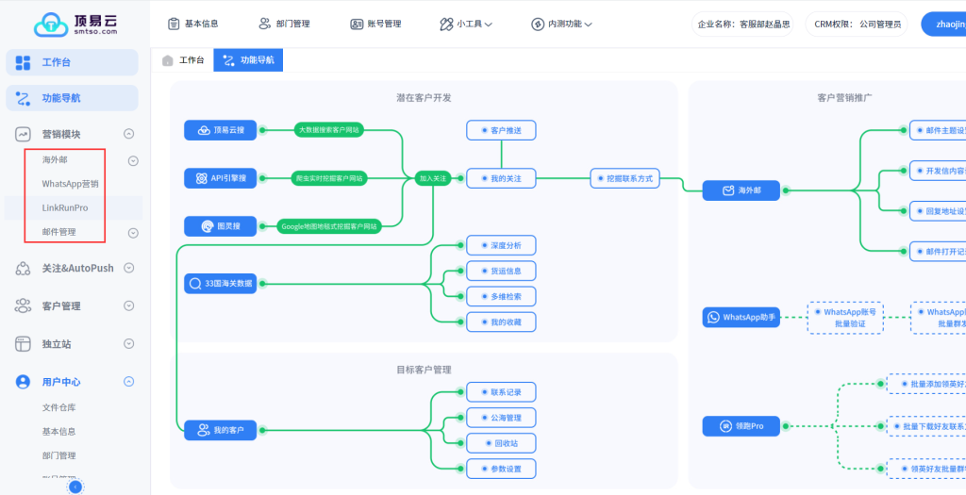Expand the 客户管理 sidebar section
This screenshot has height=495, width=966.
[x=129, y=305]
